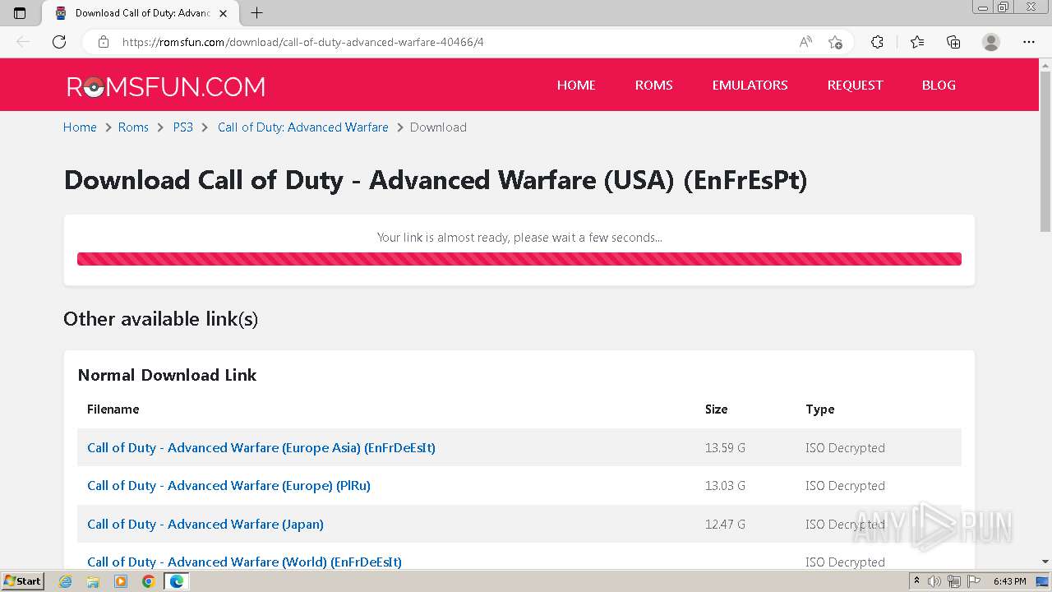This screenshot has width=1052, height=592.
Task: Open a new browser tab
Action: pos(256,13)
